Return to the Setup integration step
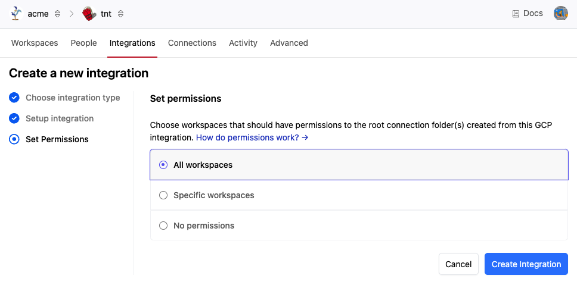 (x=60, y=118)
